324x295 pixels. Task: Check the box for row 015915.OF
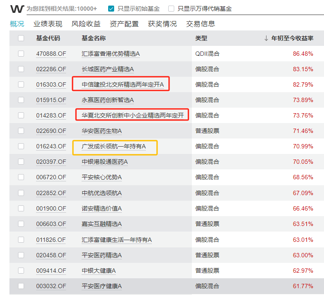21,100
